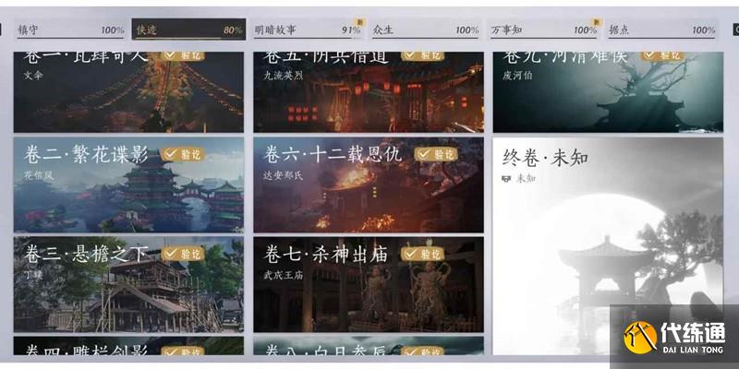Screen dimensions: 739x369
Task: Open the 卷一 card with the lit tower
Action: tap(128, 92)
